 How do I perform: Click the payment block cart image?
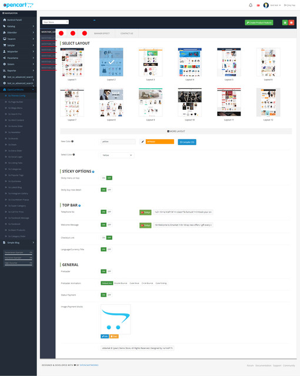coord(116,319)
